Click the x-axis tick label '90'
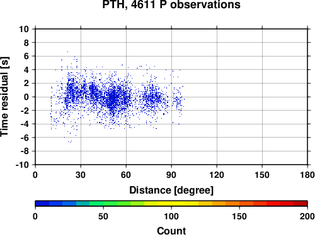Screen dimensions: 315x235 coord(171,175)
